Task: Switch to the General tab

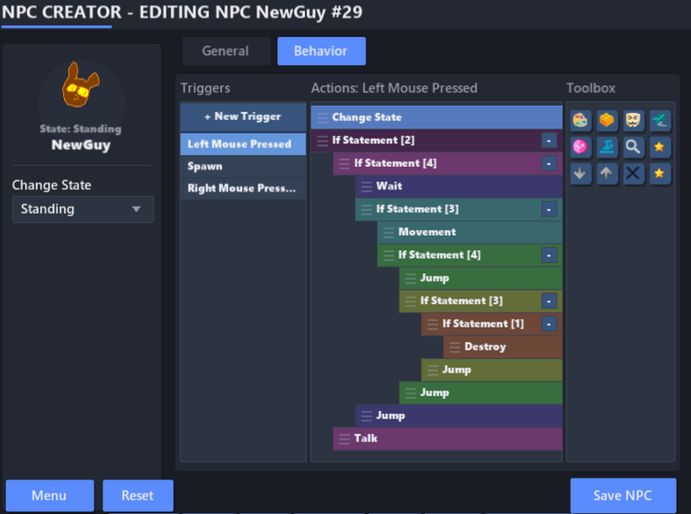Action: click(x=225, y=51)
